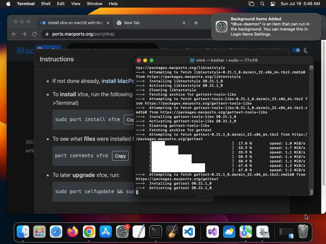Screen dimensions: 326x244
Task: Open the Apple menu
Action: point(8,3)
